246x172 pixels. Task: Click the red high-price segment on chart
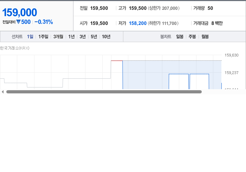point(117,61)
